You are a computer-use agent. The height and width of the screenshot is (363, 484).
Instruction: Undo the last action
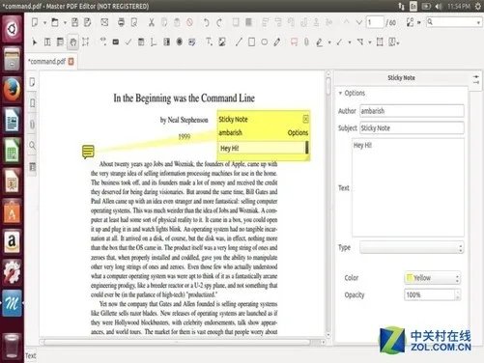coord(206,22)
